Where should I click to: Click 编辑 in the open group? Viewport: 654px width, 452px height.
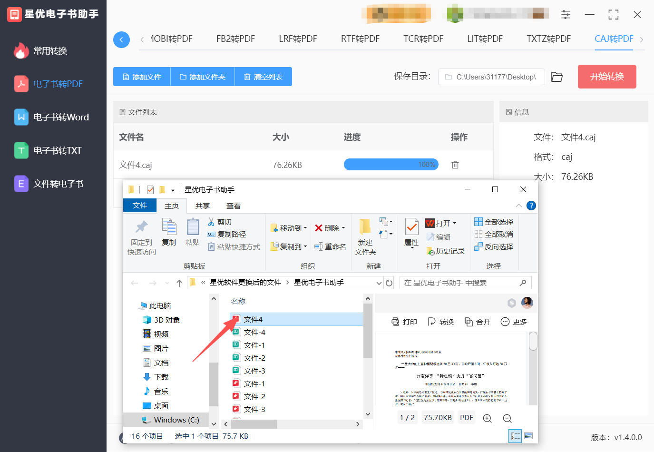point(439,237)
